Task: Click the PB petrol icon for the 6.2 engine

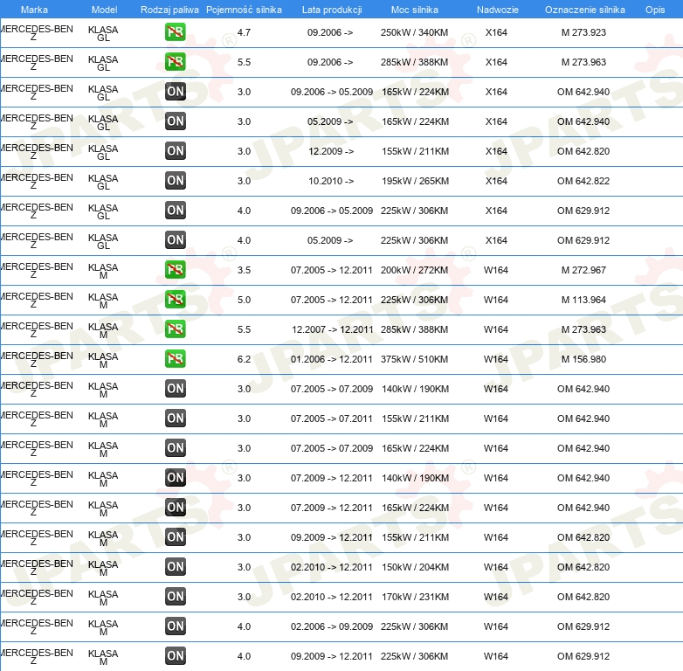Action: (176, 359)
